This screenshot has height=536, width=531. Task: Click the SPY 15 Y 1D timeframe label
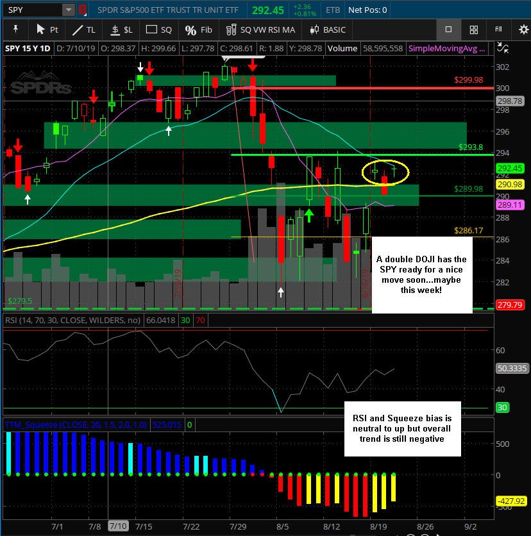click(x=28, y=49)
